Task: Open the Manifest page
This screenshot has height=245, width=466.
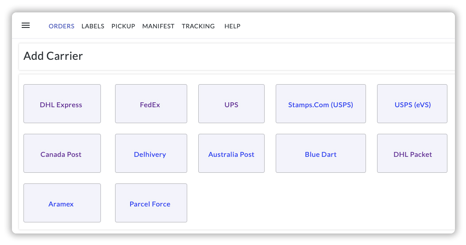Action: click(158, 26)
